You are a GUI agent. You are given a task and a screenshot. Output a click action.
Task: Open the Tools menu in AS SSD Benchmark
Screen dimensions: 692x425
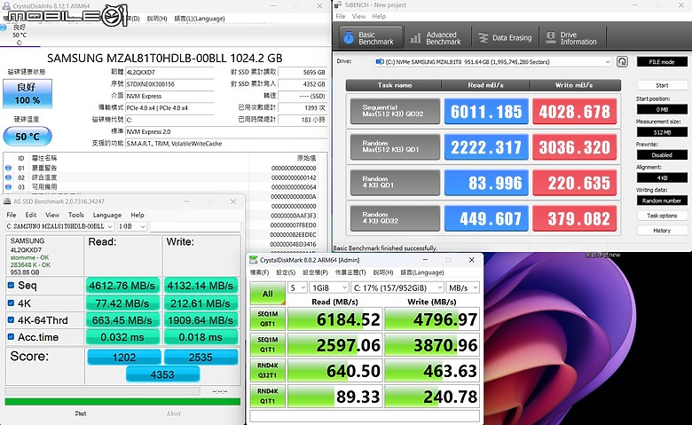[76, 215]
